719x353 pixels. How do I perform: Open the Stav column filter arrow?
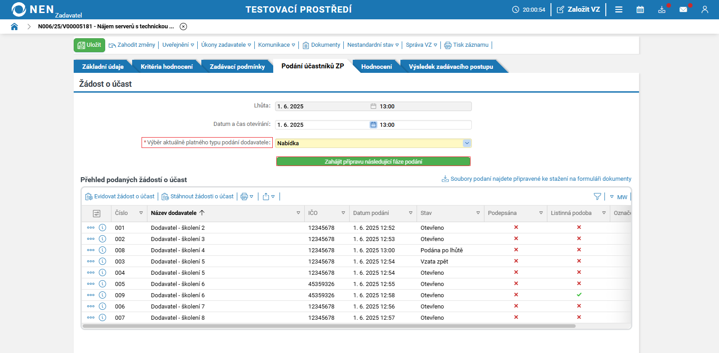[x=478, y=213]
